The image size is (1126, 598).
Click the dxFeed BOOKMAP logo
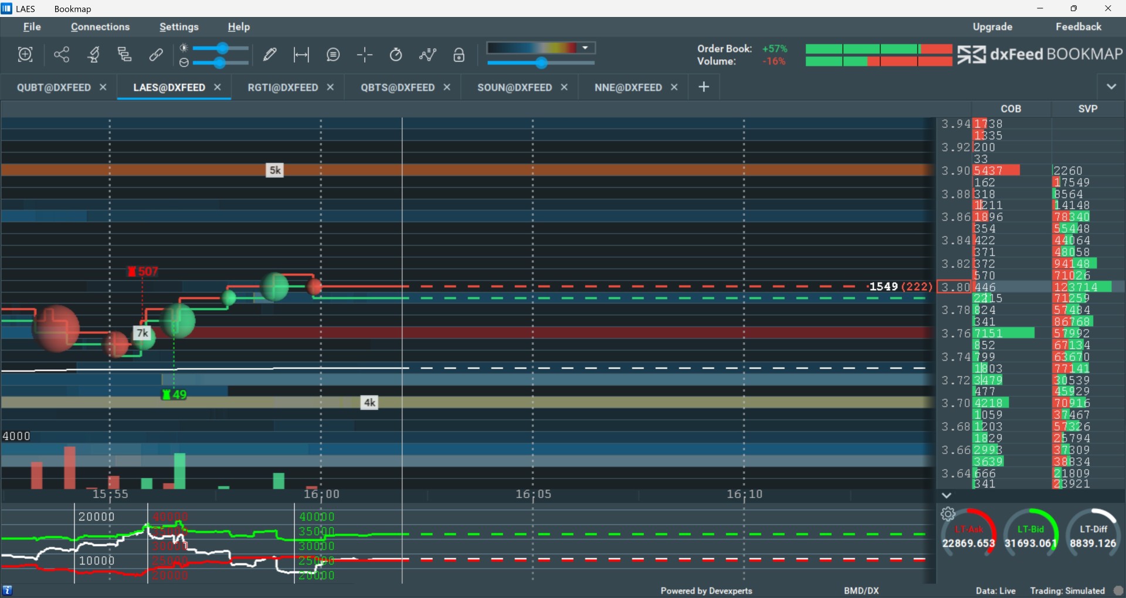pyautogui.click(x=1040, y=55)
